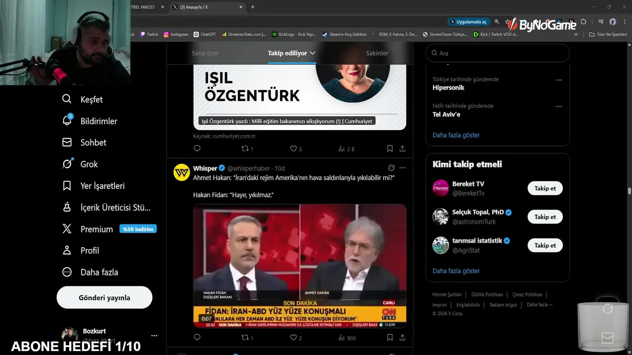Repost the Whisper post
The image size is (632, 355).
[247, 338]
